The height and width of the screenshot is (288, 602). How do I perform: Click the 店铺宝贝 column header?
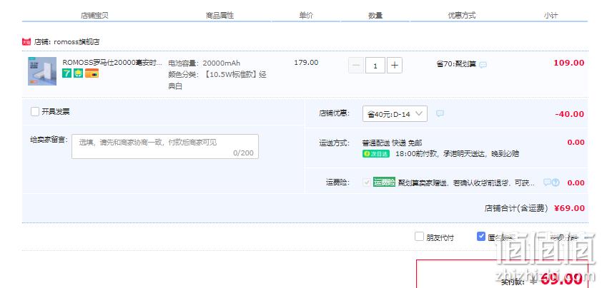coord(94,16)
